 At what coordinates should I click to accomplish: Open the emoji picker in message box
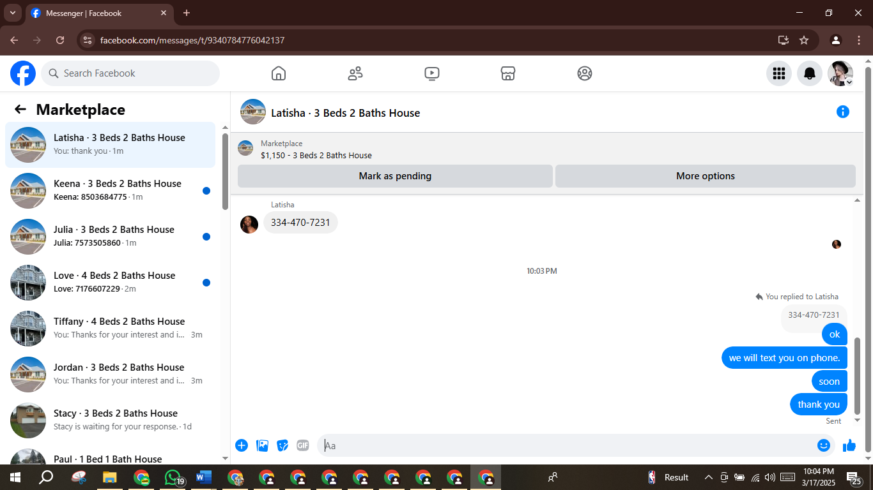pos(824,445)
